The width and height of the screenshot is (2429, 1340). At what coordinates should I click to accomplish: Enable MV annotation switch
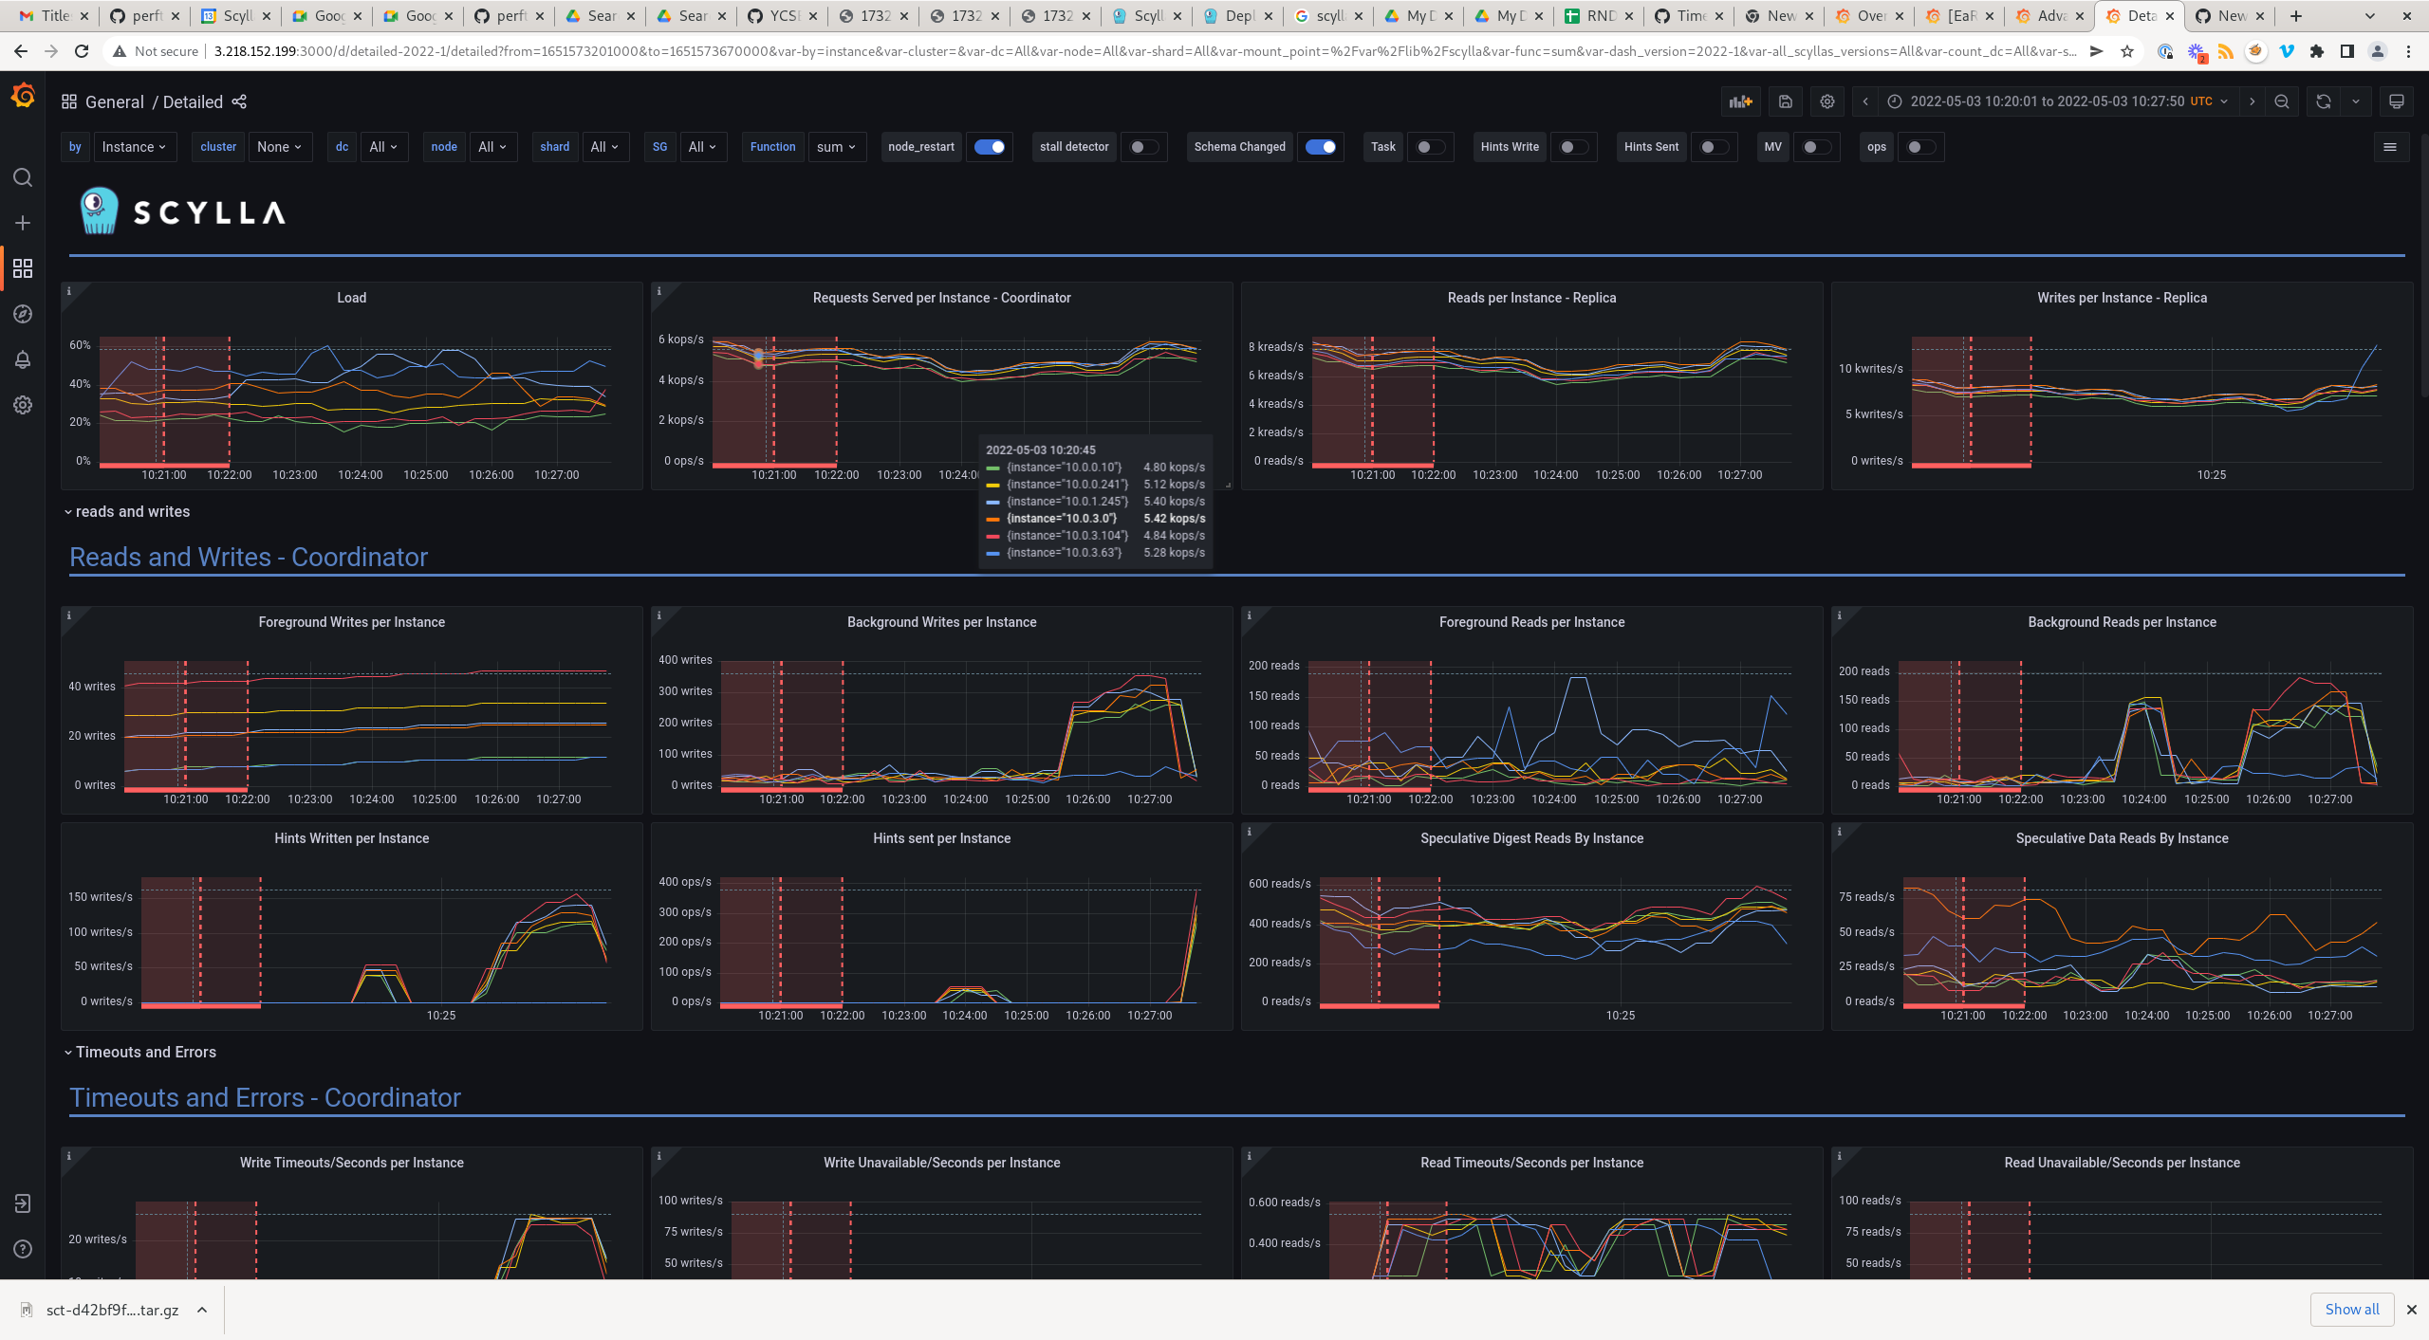pos(1816,147)
